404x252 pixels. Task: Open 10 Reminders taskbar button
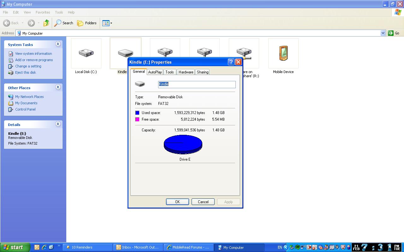[88, 247]
